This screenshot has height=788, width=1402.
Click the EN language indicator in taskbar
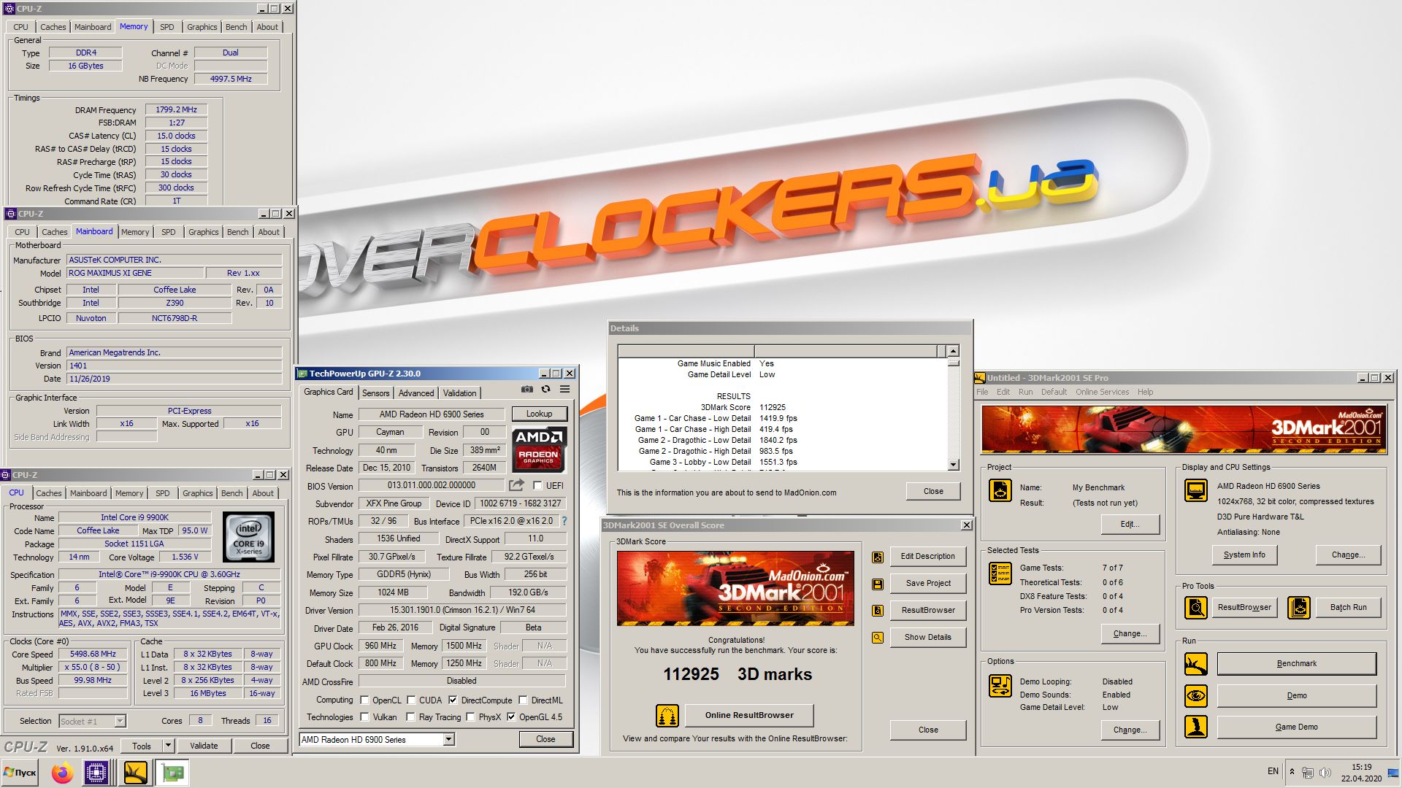click(x=1273, y=771)
